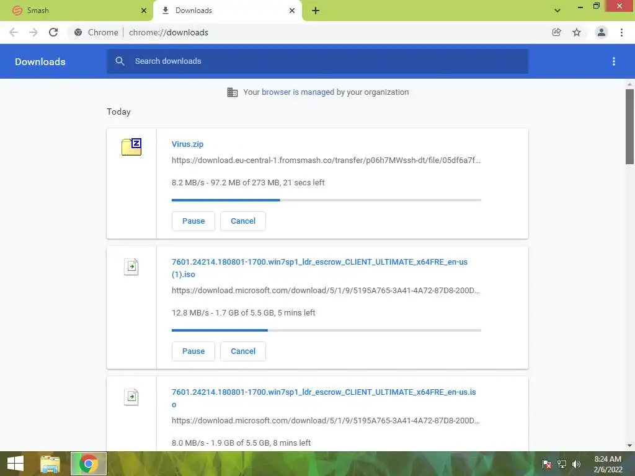
Task: Click the 'Today' date heading
Action: pos(118,112)
